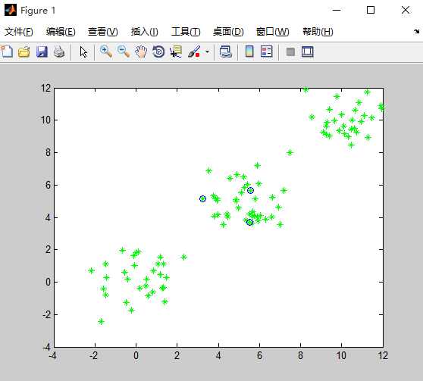
Task: Maximize the Figure 1 window
Action: click(x=371, y=11)
